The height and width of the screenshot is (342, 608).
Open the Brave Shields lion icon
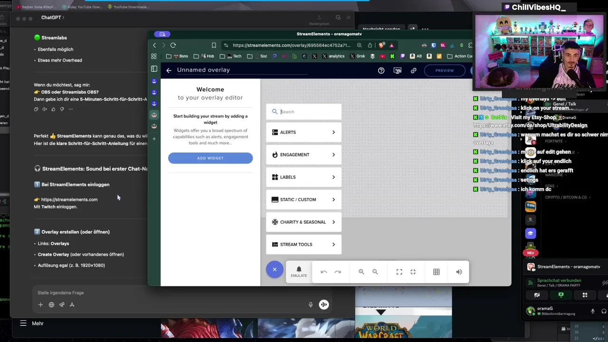(381, 45)
